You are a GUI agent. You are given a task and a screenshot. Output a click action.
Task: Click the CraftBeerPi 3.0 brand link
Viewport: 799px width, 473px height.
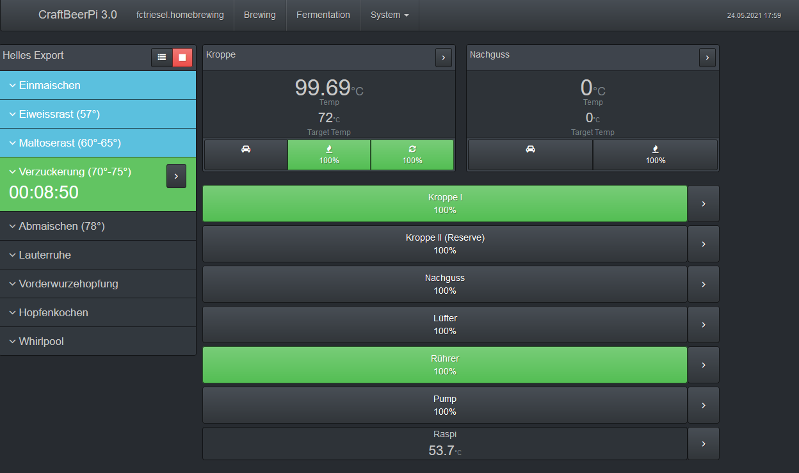[77, 15]
